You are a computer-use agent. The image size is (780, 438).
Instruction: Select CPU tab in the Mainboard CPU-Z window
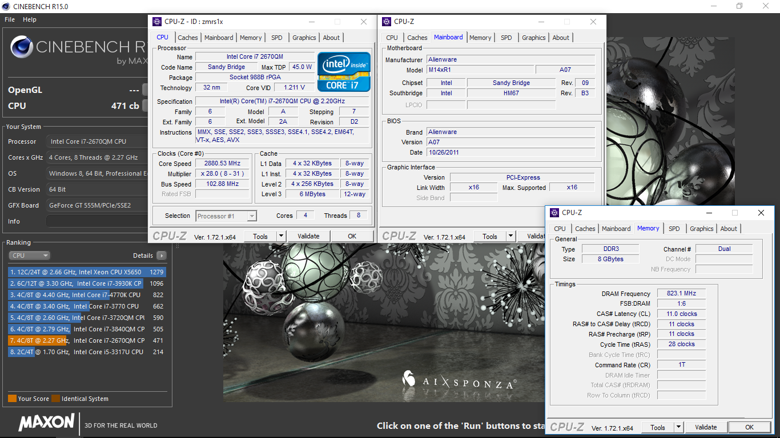tap(392, 38)
